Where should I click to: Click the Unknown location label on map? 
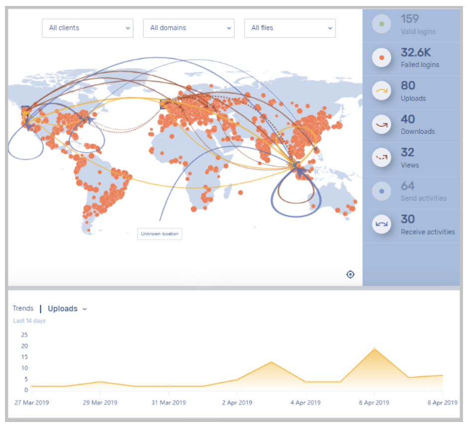160,234
